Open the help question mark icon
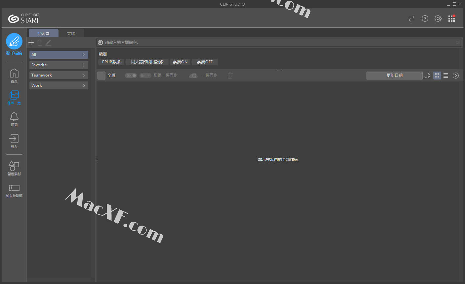This screenshot has width=465, height=284. pos(425,18)
